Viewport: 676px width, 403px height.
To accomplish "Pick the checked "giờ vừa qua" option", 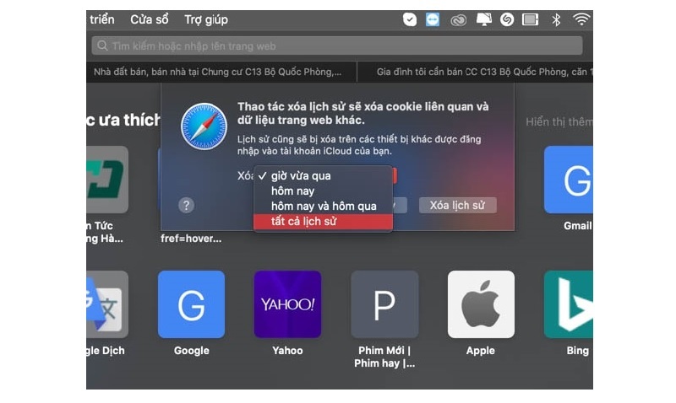I will tap(301, 175).
